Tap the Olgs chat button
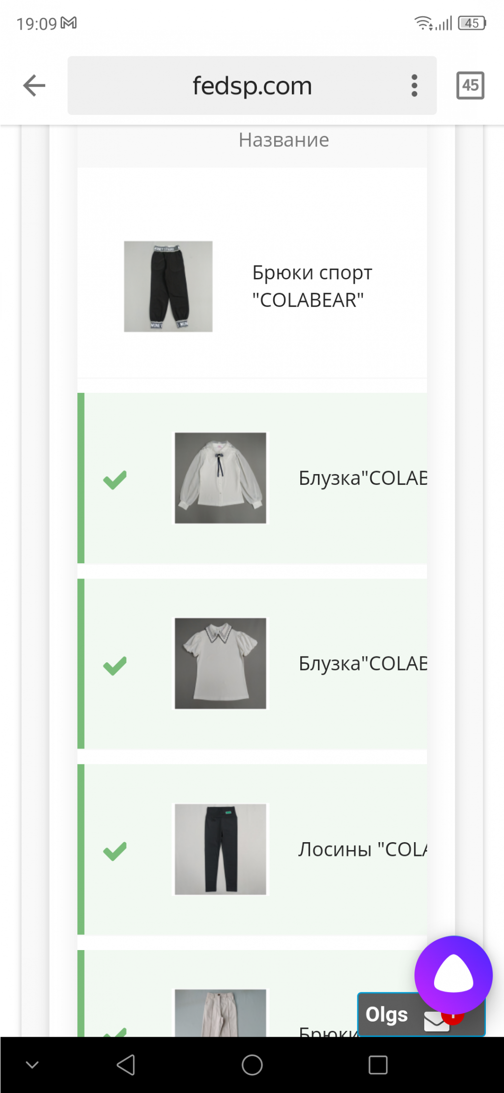The height and width of the screenshot is (1093, 504). (x=387, y=1014)
